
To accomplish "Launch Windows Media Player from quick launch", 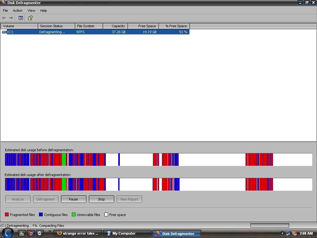I will click(x=39, y=233).
